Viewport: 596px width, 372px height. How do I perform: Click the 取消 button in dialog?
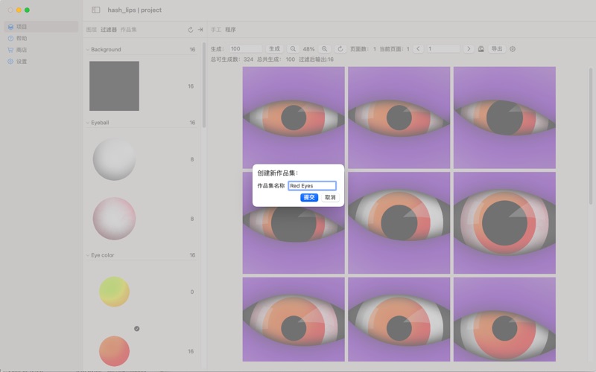click(x=330, y=197)
